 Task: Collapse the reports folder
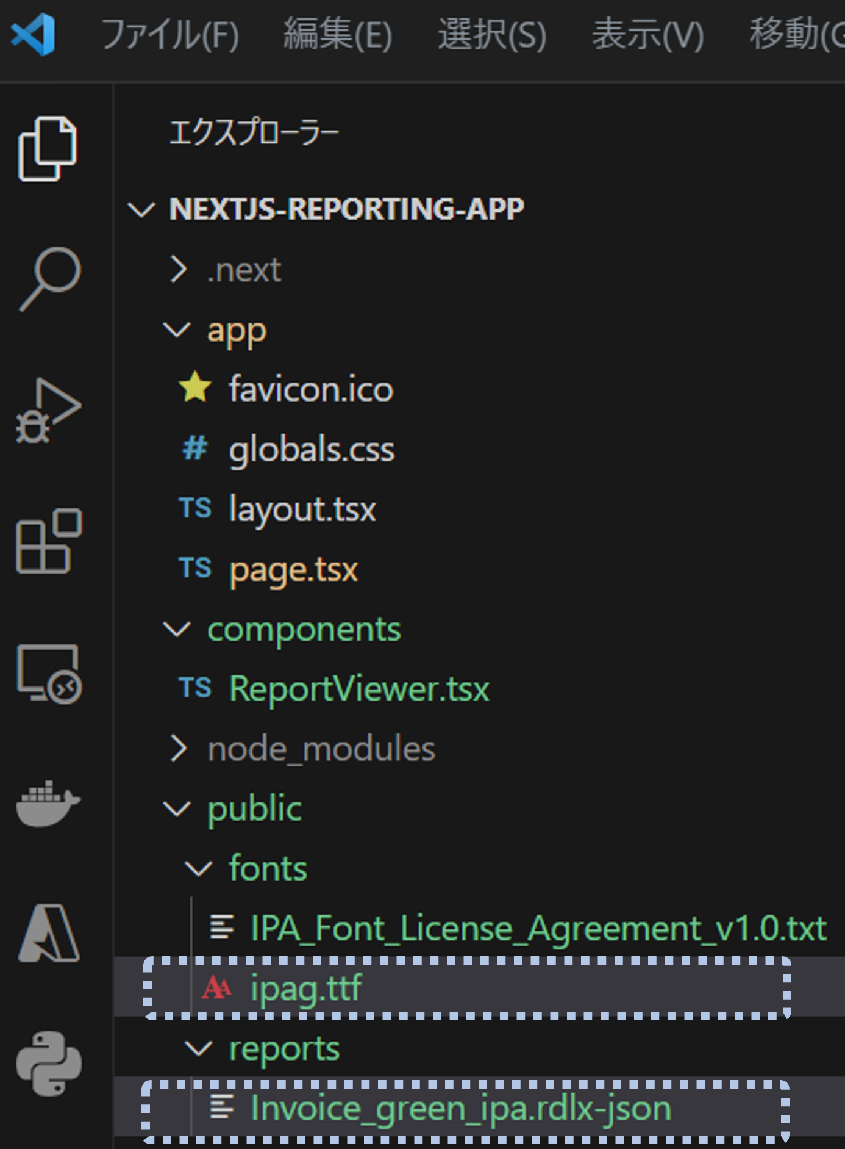pyautogui.click(x=199, y=1049)
